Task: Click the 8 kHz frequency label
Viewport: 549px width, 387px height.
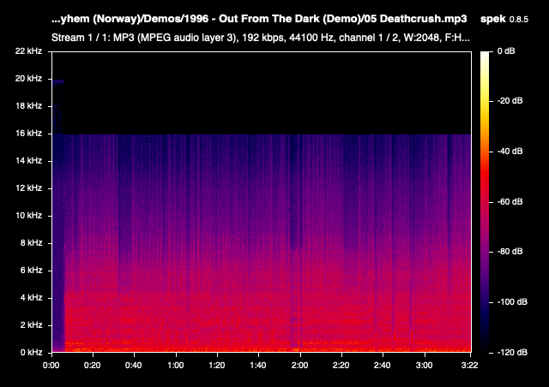Action: (31, 242)
